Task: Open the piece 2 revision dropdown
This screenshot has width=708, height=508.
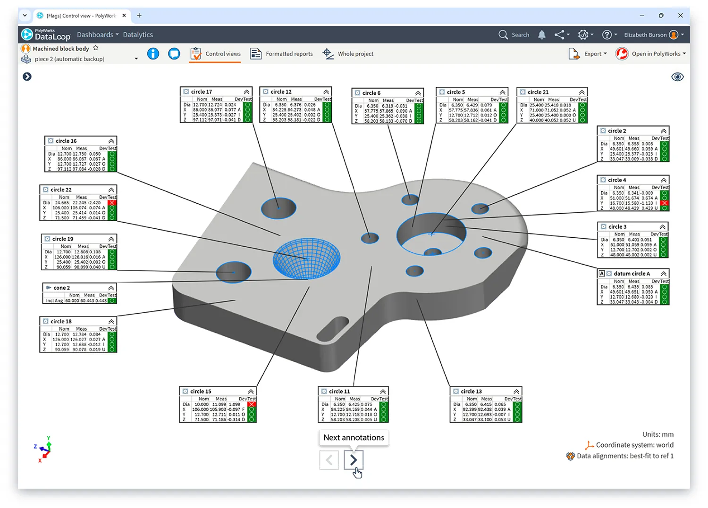Action: (x=136, y=59)
